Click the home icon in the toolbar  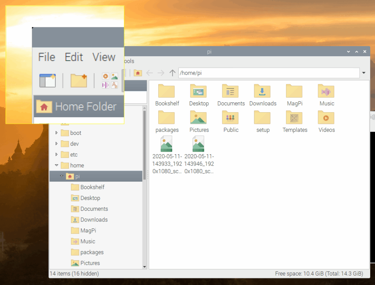pyautogui.click(x=137, y=73)
